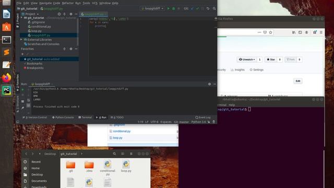Select loopgitdiff.py editor tab
Image resolution: width=334 pixels, height=188 pixels.
93,14
